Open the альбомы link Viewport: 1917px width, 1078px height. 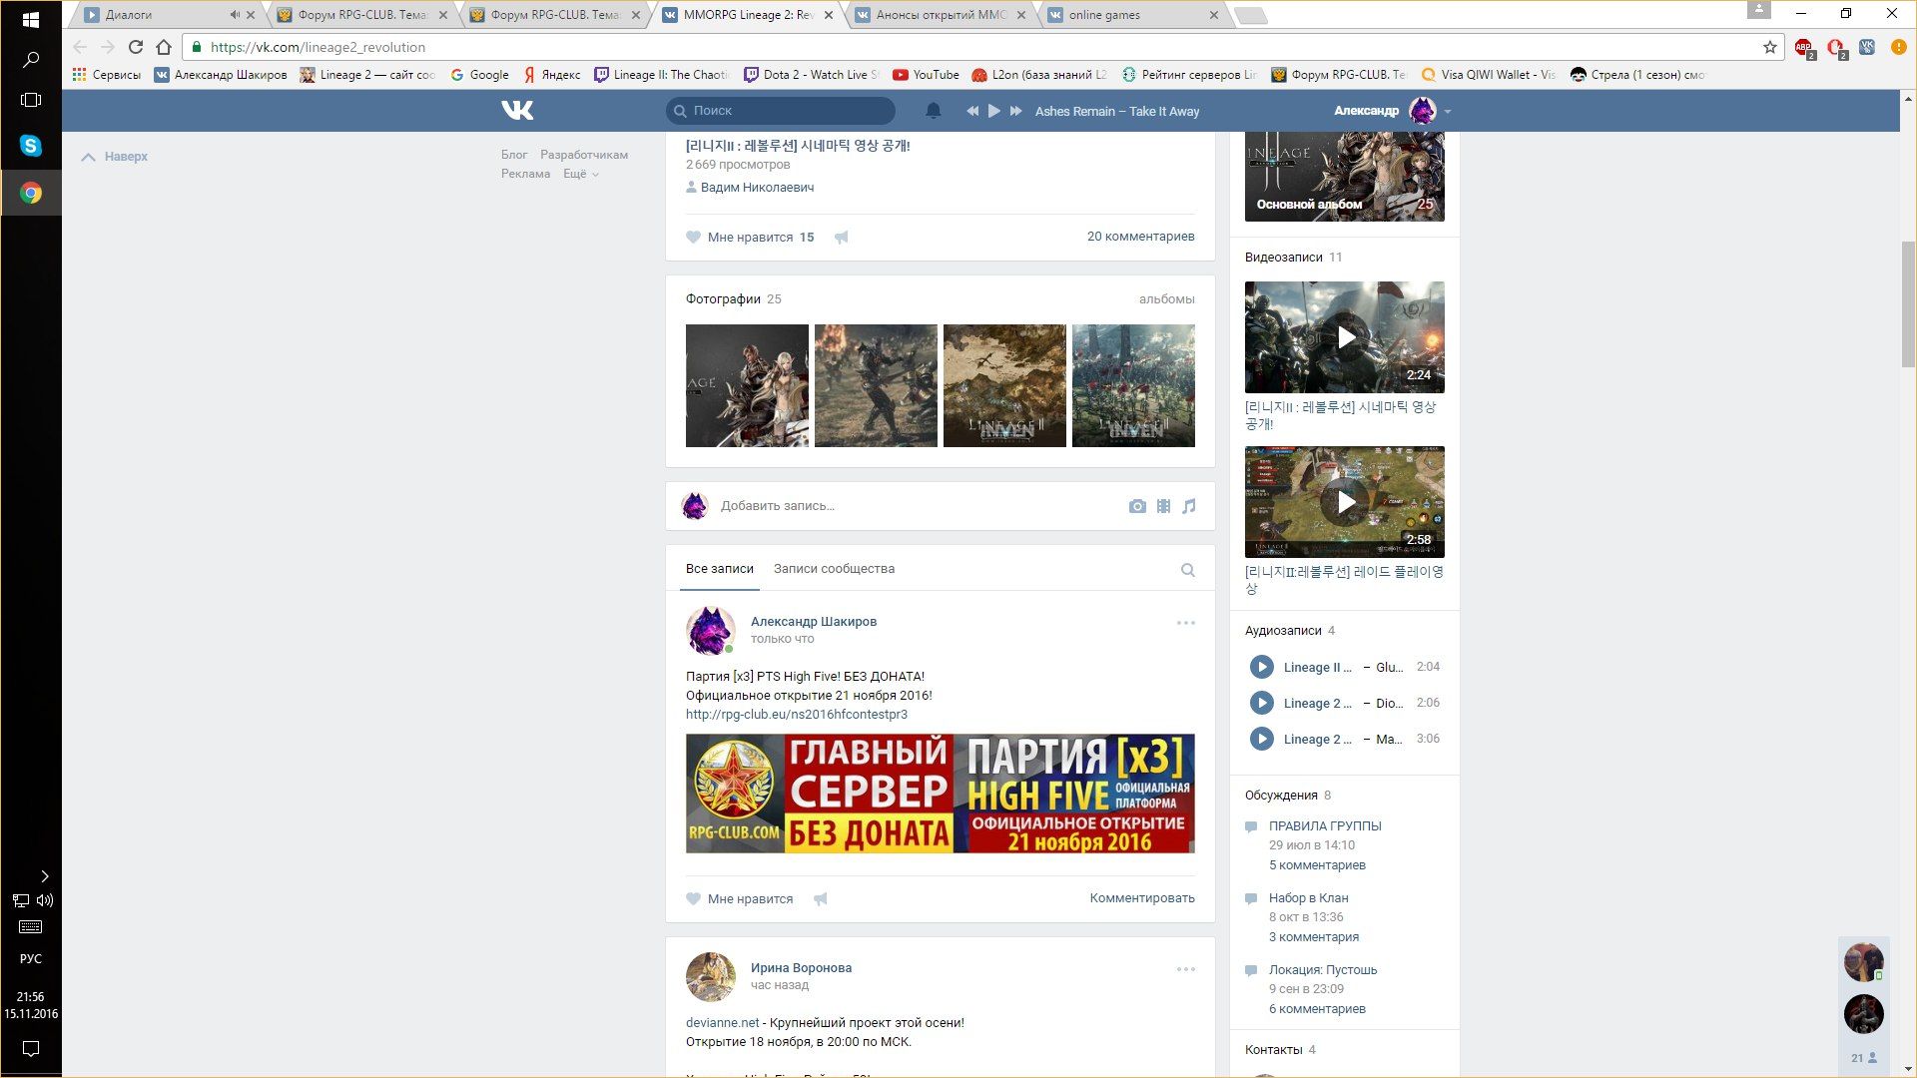1166,299
